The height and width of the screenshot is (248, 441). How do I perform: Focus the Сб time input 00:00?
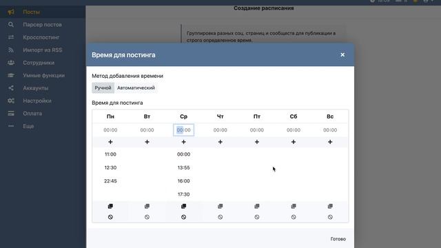294,130
